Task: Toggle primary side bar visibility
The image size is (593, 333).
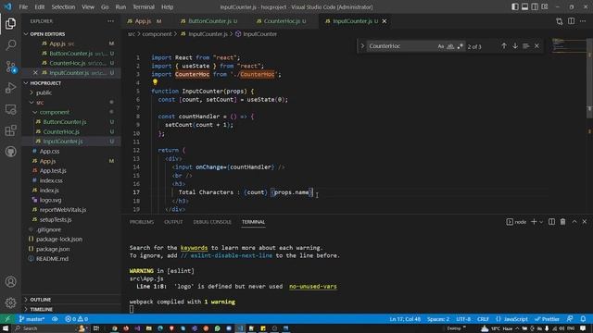Action: coord(515,6)
